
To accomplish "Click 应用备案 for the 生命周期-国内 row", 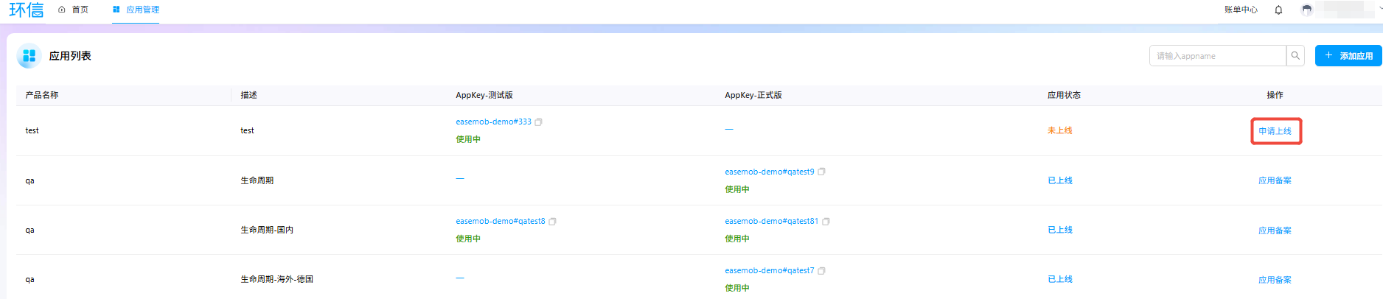I will coord(1275,231).
